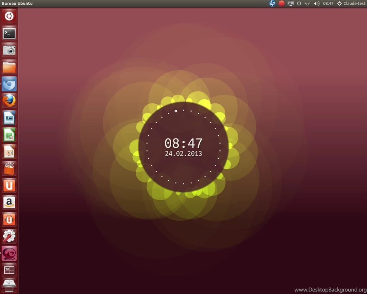Open the Workspace Switcher
367x294 pixels.
9,270
